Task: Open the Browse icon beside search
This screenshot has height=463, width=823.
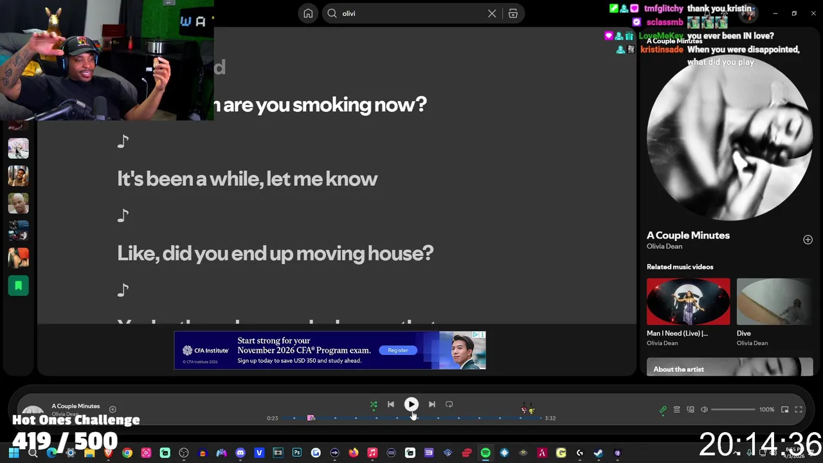Action: click(x=513, y=14)
